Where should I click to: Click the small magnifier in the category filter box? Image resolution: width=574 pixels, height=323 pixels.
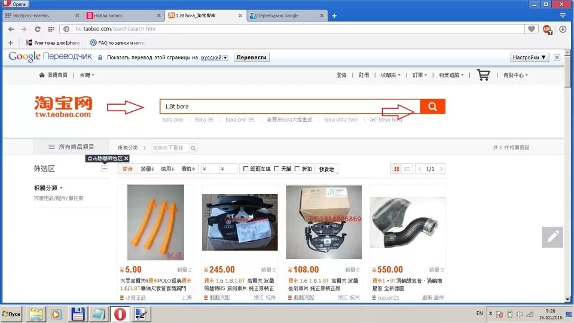[x=193, y=148]
